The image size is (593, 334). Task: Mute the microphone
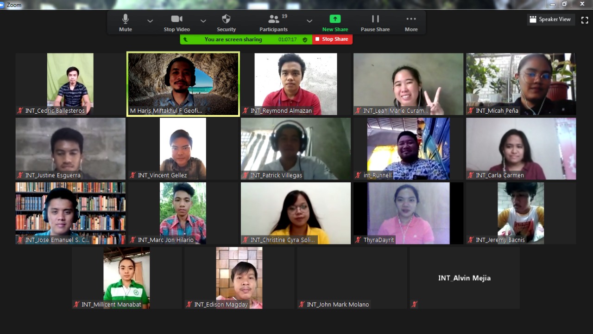[x=125, y=22]
